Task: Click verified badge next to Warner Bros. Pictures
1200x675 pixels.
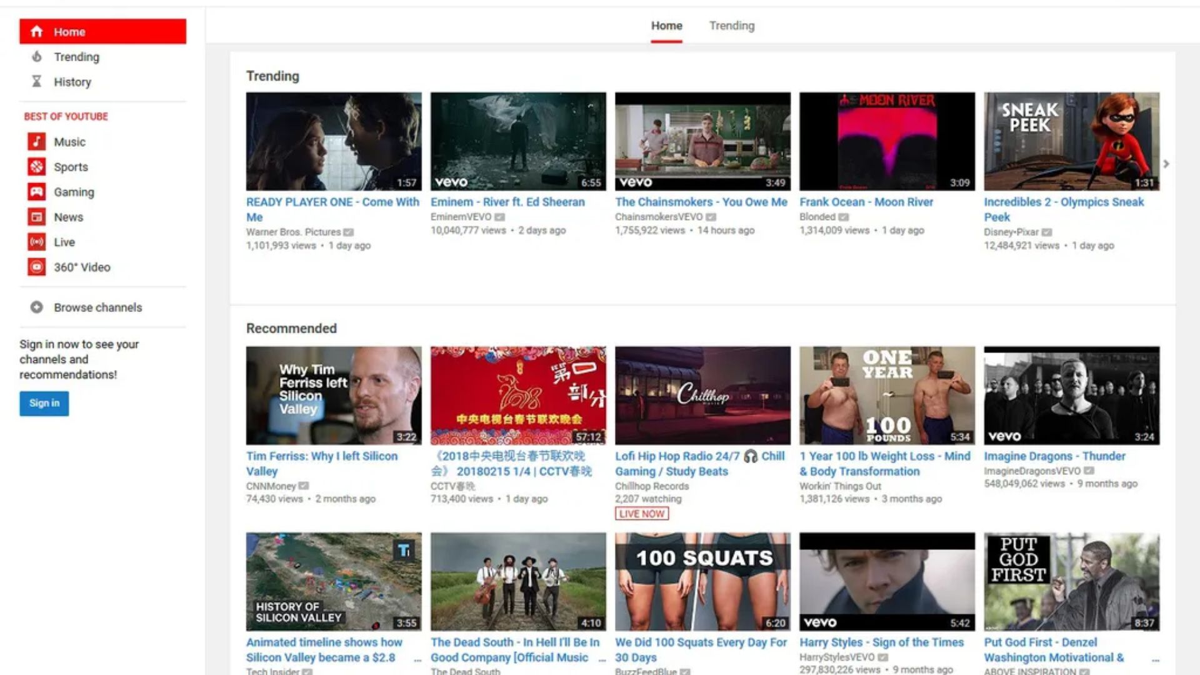Action: 348,232
